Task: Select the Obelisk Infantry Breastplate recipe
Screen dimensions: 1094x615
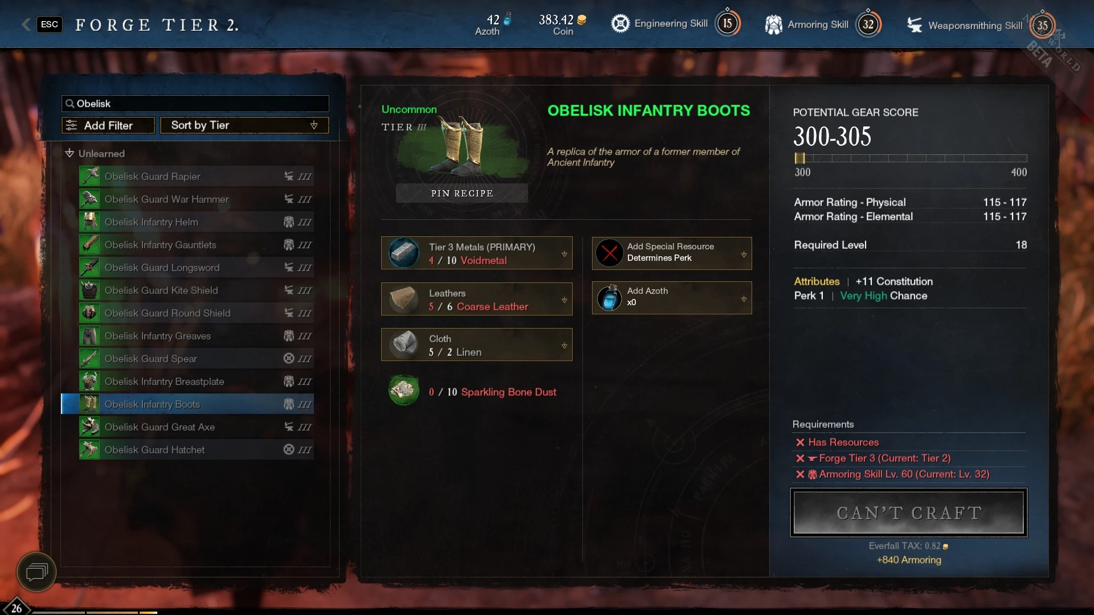Action: [x=196, y=382]
